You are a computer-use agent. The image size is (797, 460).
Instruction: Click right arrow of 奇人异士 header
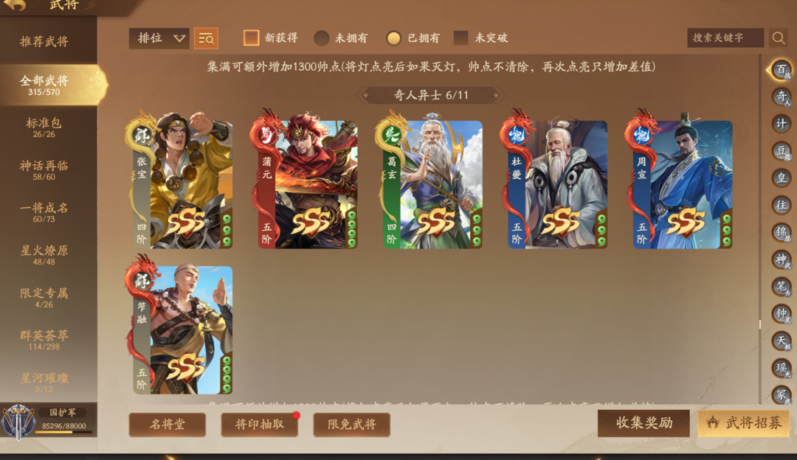point(496,95)
